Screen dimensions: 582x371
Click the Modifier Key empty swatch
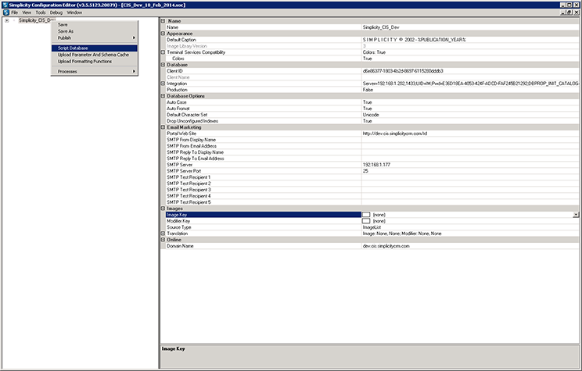366,221
